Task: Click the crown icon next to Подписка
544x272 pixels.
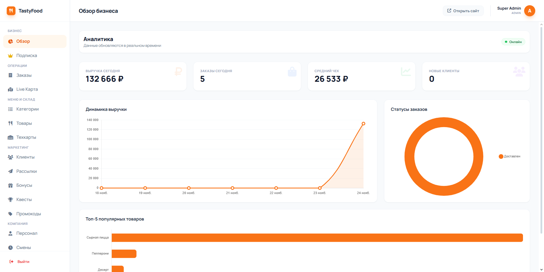Action: tap(11, 56)
